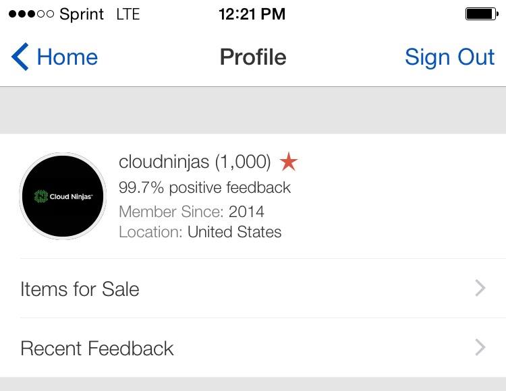Tap the LTE network indicator

click(x=128, y=14)
